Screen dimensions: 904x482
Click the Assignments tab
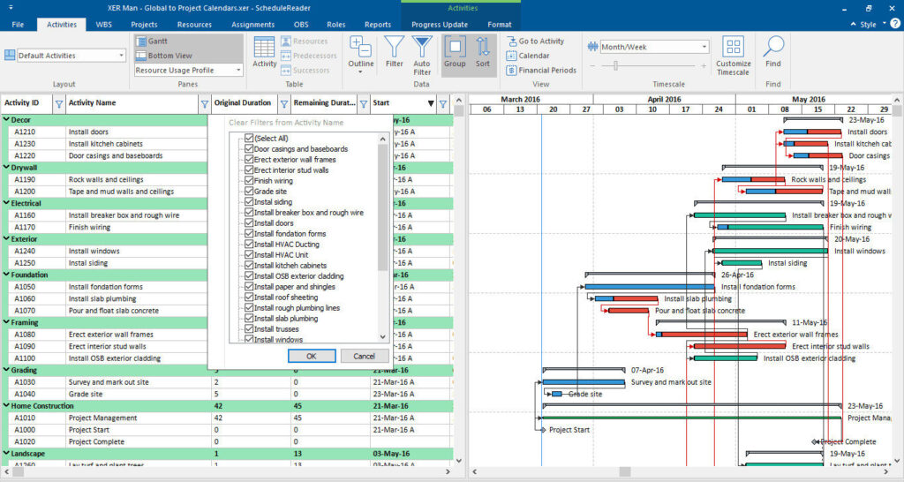tap(252, 24)
